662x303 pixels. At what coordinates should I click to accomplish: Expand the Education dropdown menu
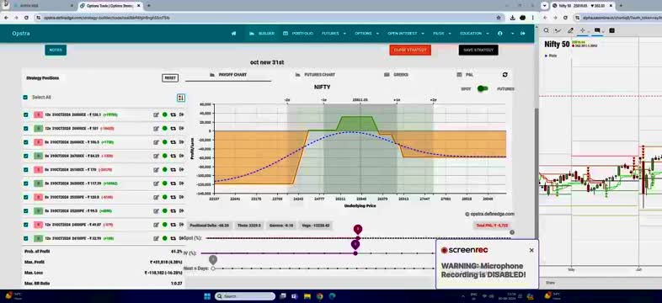click(474, 34)
